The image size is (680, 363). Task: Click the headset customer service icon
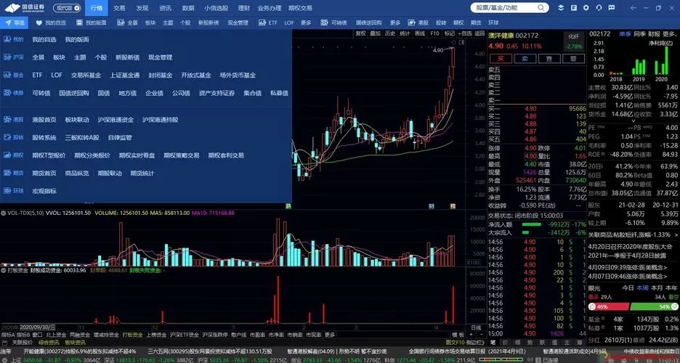click(599, 8)
